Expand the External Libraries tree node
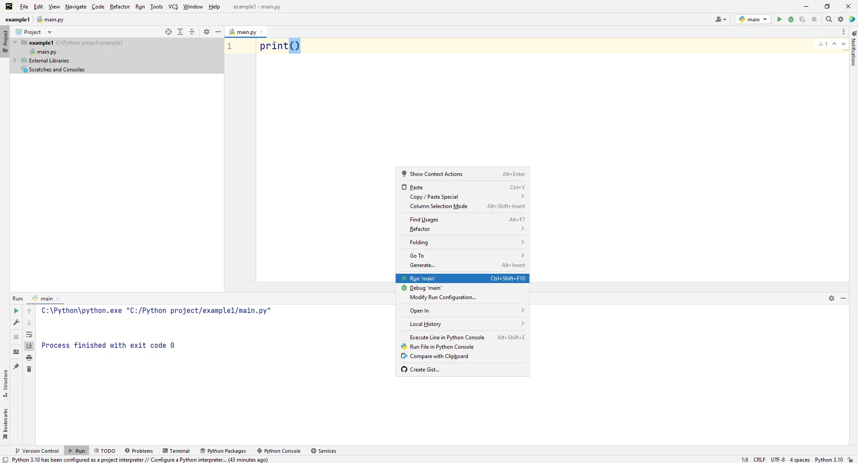The image size is (858, 463). click(15, 60)
